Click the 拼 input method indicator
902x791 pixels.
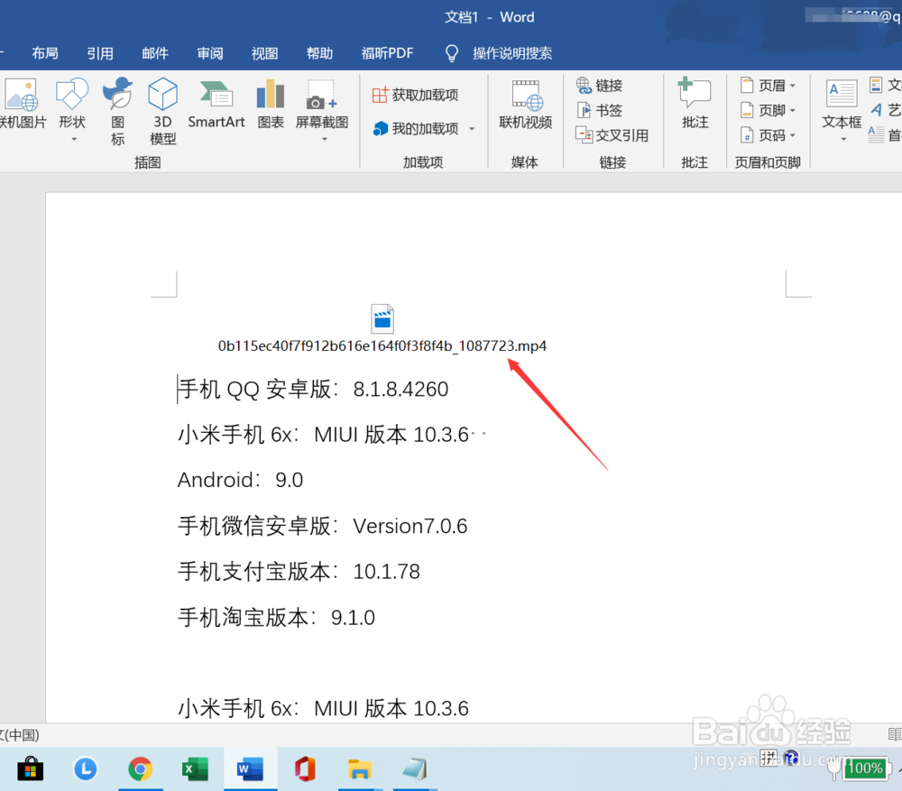coord(769,758)
